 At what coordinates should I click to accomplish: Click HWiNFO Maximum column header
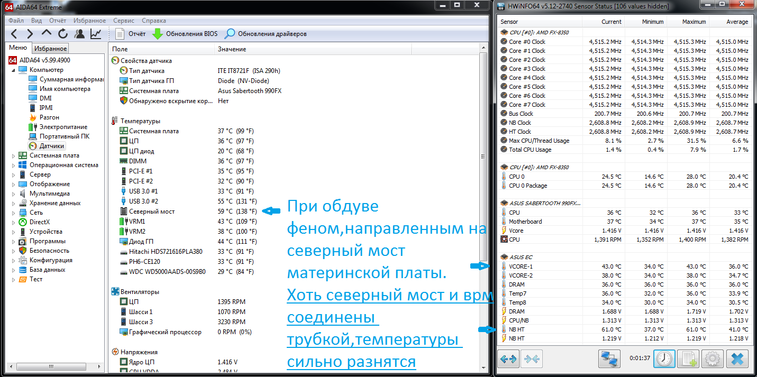click(687, 22)
